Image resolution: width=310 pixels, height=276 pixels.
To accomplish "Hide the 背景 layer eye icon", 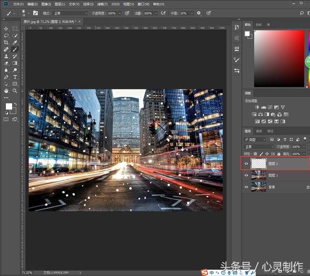I will 247,187.
